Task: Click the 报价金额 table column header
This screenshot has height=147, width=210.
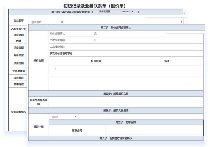Action: [96, 61]
